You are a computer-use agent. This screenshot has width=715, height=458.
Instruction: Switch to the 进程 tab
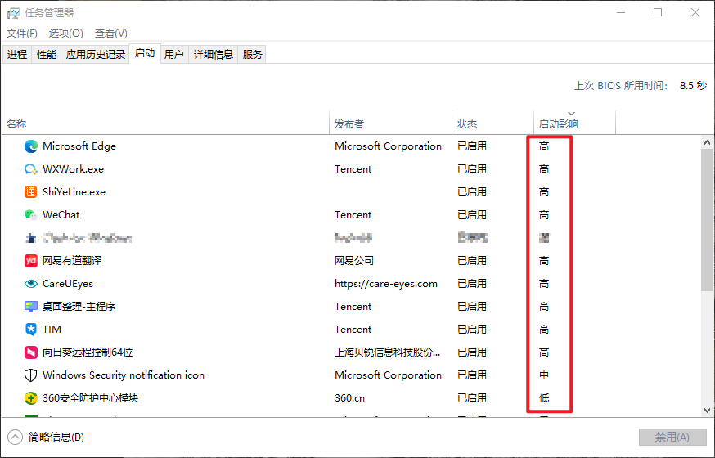(17, 55)
